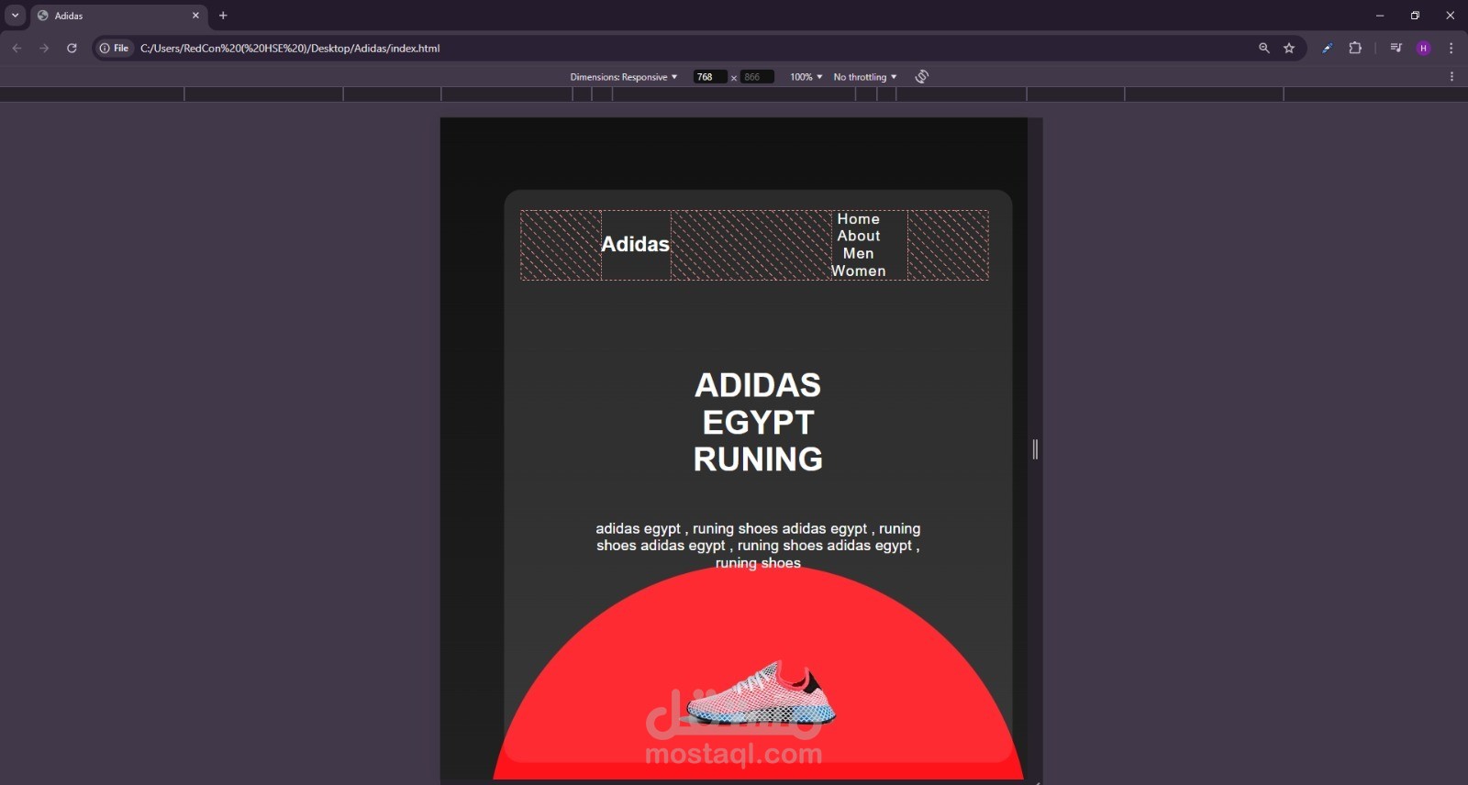1468x785 pixels.
Task: Go back to the previous page
Action: pos(17,49)
